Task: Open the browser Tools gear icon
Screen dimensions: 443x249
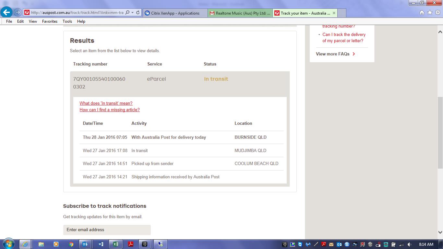Action: pos(437,13)
